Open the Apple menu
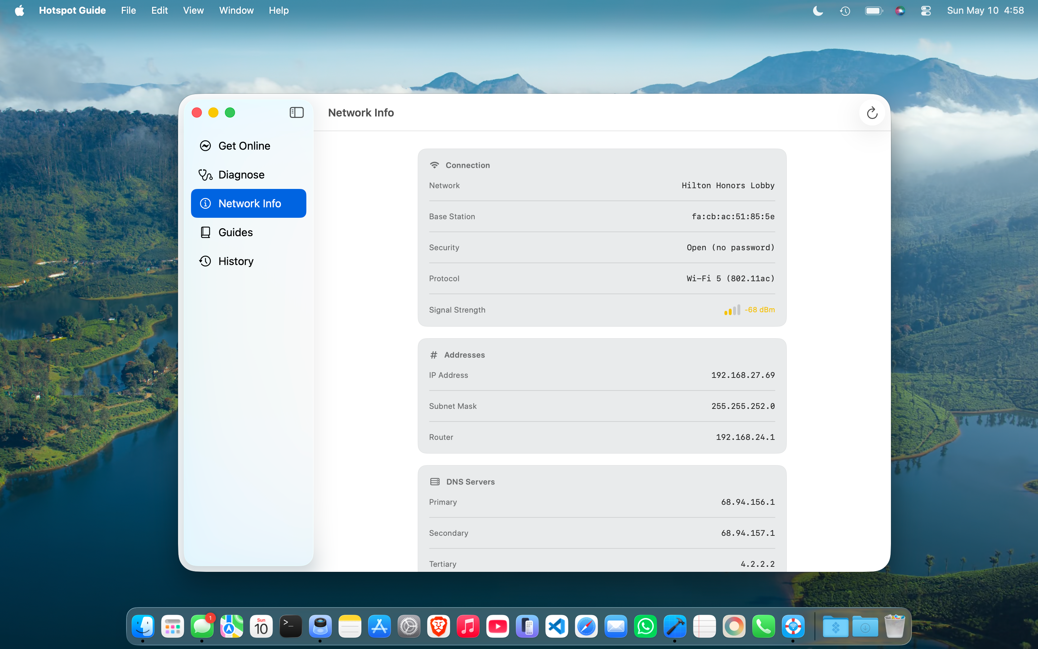Viewport: 1038px width, 649px height. coord(19,10)
